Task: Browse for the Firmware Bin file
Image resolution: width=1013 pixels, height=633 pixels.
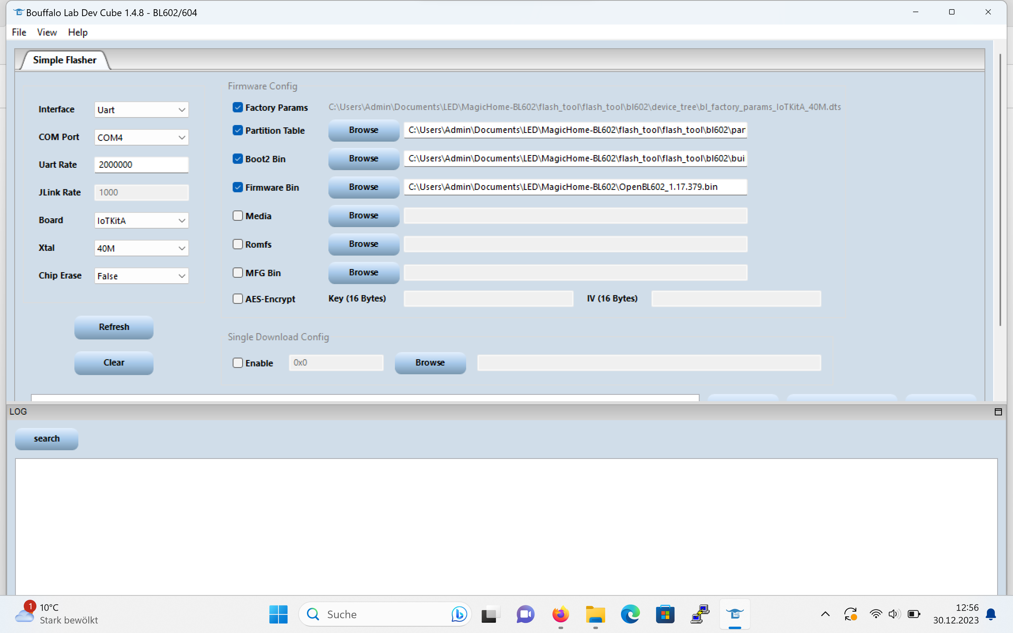Action: [x=363, y=187]
